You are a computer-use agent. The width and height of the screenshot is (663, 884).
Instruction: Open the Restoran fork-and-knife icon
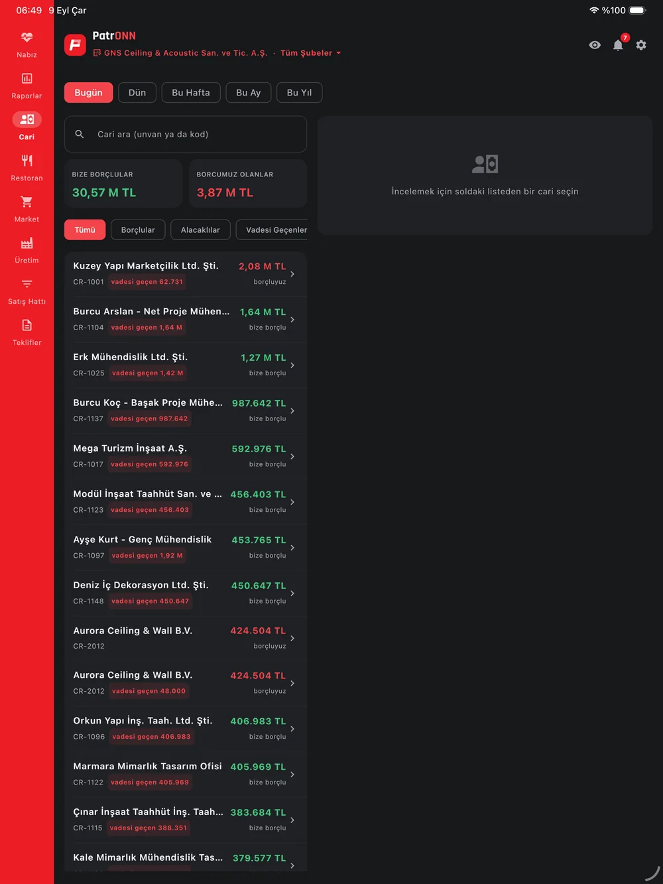click(27, 161)
